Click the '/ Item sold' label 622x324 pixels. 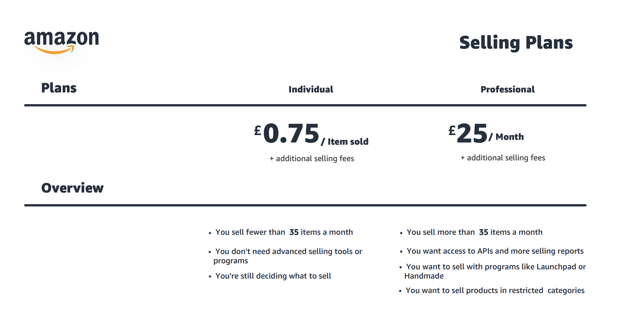click(x=345, y=141)
